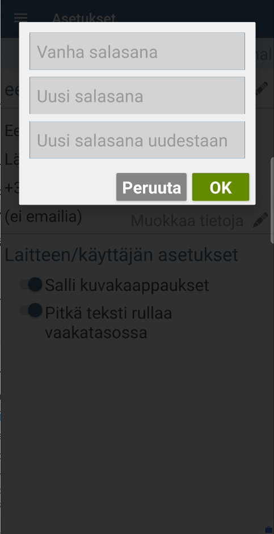This screenshot has width=274, height=534.
Task: Click into Uusi salasana uudestaan field
Action: (137, 139)
